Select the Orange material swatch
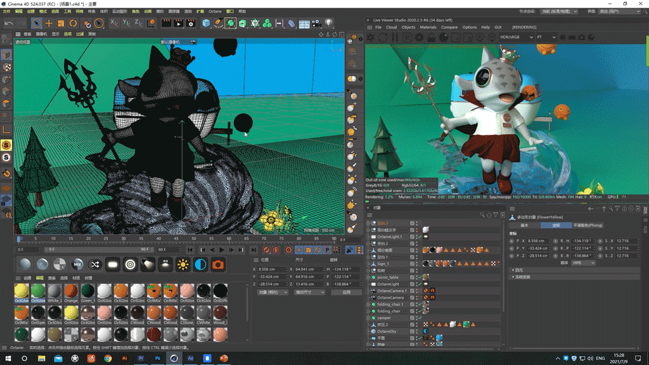The width and height of the screenshot is (649, 365). [71, 293]
